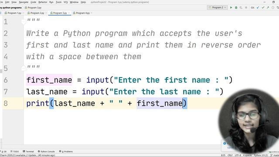Open the TODO tool window
279x157 pixels.
click(x=14, y=151)
